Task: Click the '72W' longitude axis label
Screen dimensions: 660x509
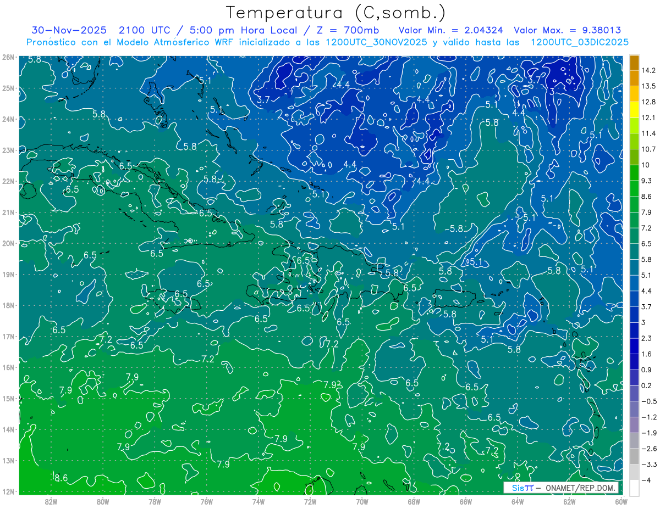Action: (310, 501)
